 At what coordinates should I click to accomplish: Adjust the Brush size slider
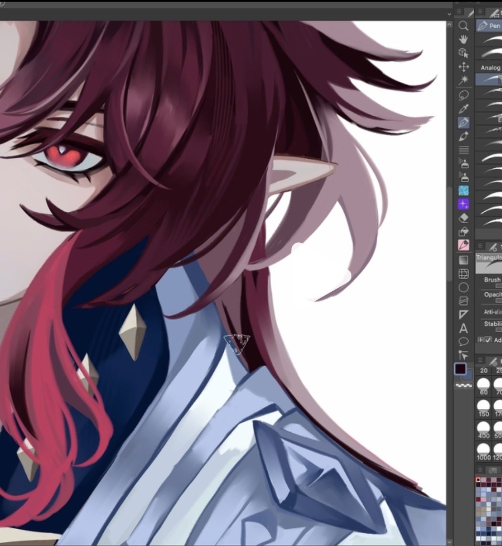[x=499, y=285]
